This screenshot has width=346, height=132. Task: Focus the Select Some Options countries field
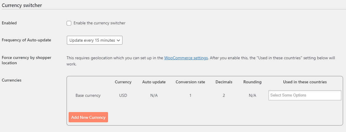304,95
